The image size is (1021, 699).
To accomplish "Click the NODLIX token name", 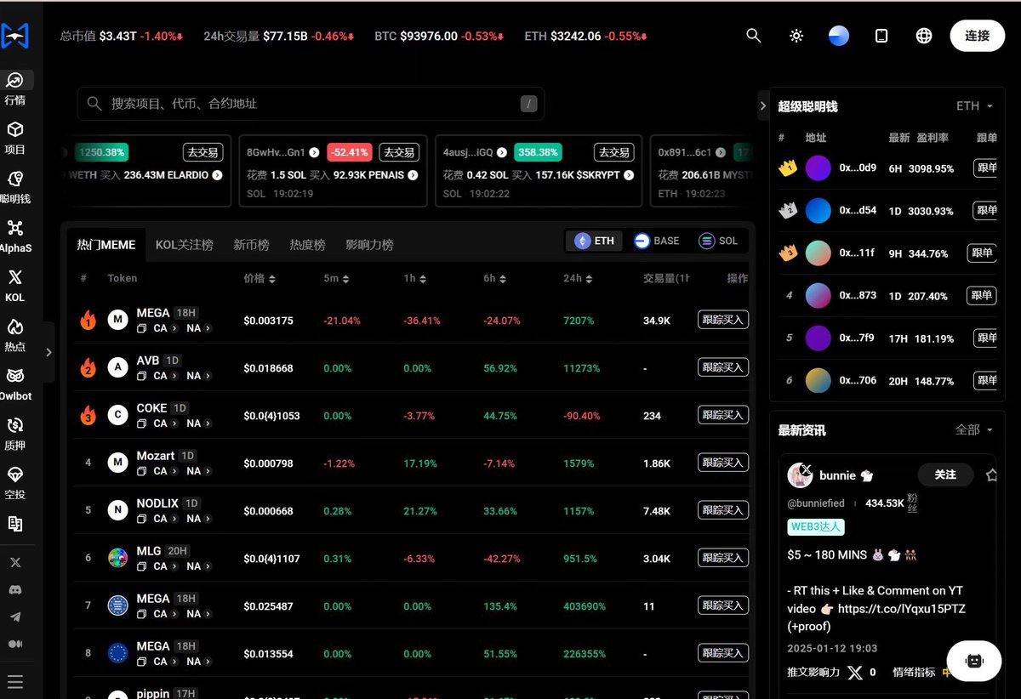I will pyautogui.click(x=157, y=503).
